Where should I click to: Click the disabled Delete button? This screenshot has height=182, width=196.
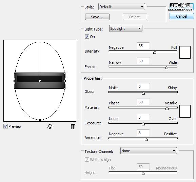[x=135, y=17]
